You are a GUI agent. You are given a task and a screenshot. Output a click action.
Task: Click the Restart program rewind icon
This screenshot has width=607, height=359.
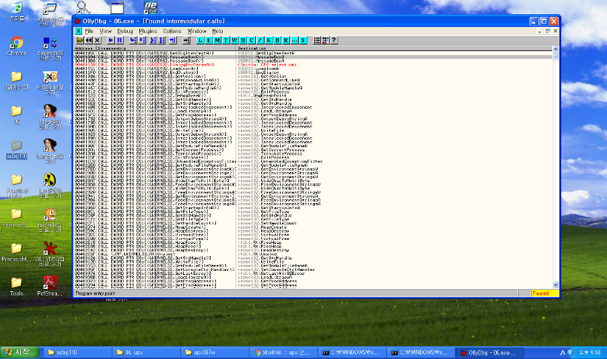89,40
